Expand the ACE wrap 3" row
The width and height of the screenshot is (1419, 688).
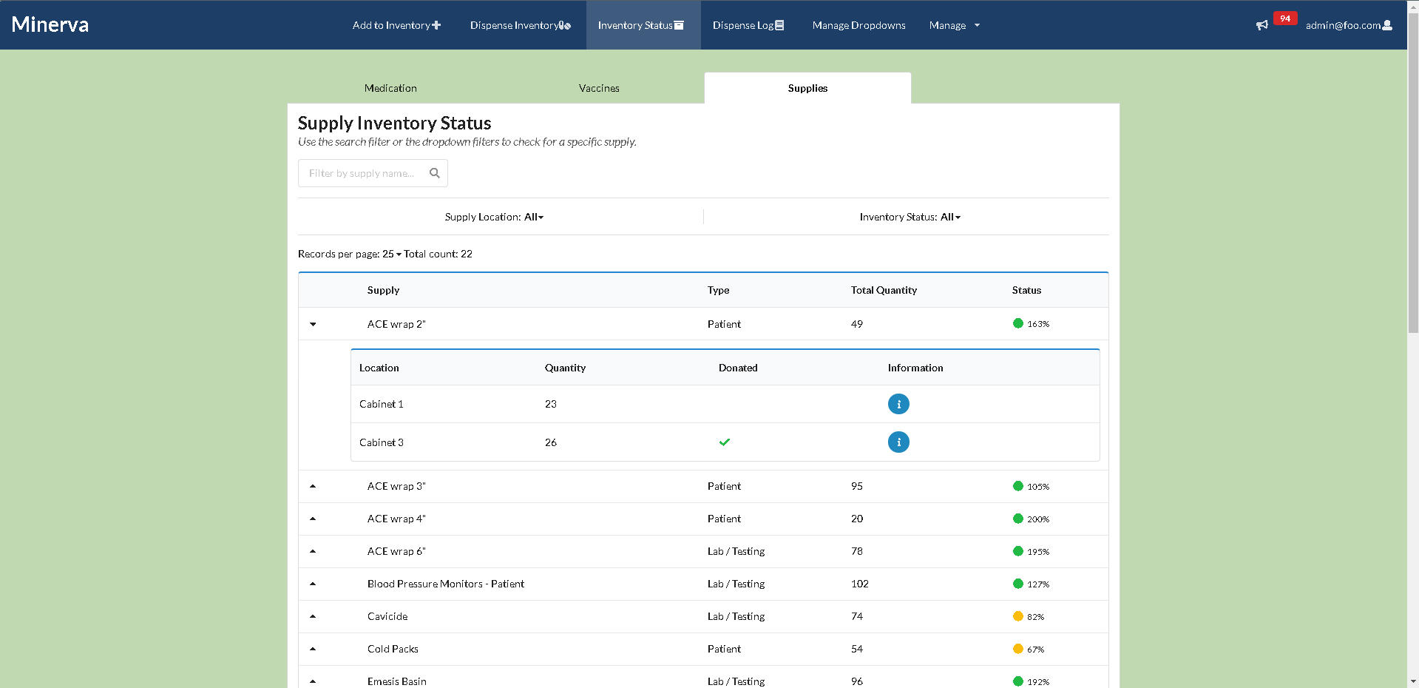coord(313,486)
